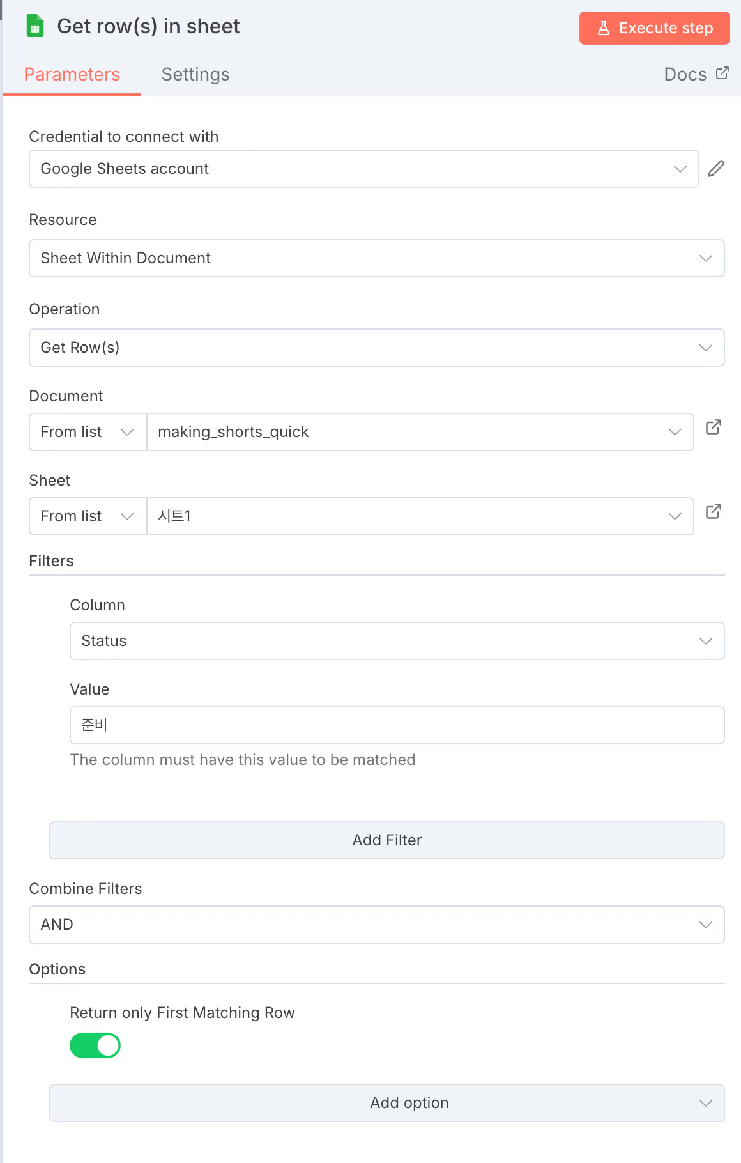Image resolution: width=741 pixels, height=1163 pixels.
Task: Change Sheet mode From list selector
Action: tap(88, 516)
